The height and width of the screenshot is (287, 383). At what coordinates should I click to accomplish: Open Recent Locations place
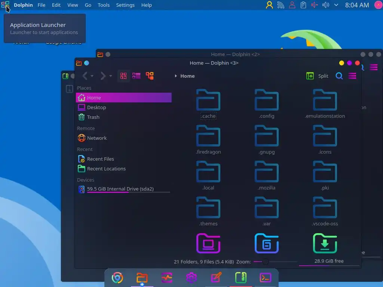pyautogui.click(x=123, y=169)
